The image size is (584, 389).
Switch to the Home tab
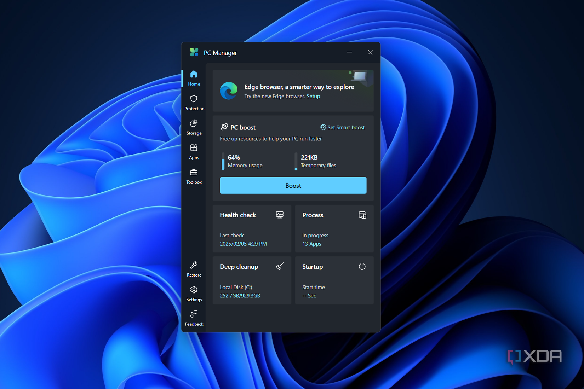pos(194,77)
